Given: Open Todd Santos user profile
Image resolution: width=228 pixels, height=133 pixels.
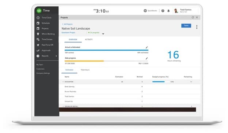Looking at the screenshot, I should [183, 11].
